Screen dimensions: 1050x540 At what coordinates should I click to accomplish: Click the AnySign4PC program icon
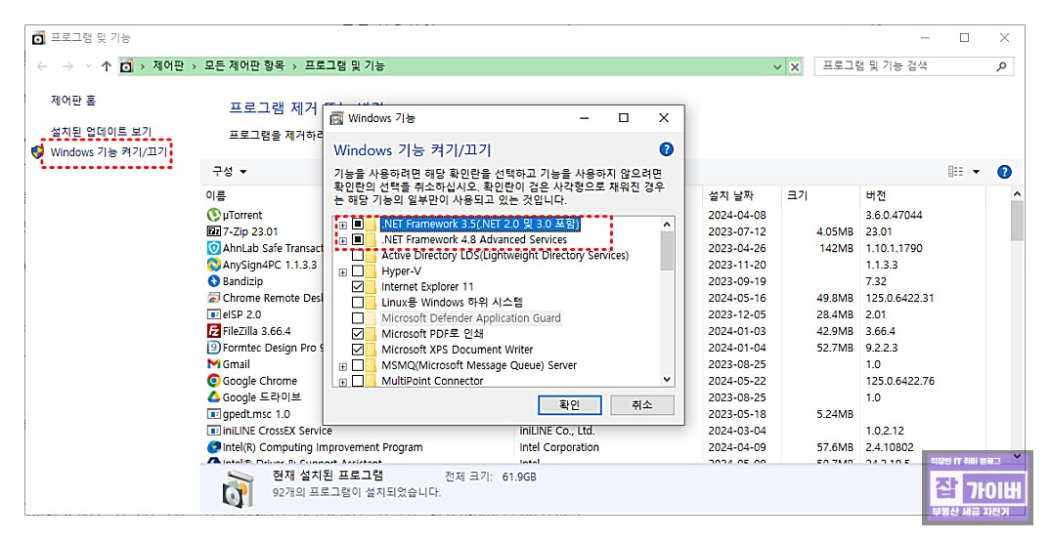[x=213, y=265]
